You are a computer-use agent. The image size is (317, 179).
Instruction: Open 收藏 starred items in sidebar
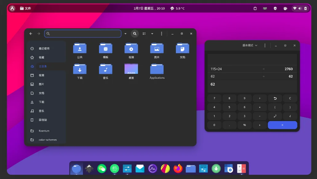(46, 58)
